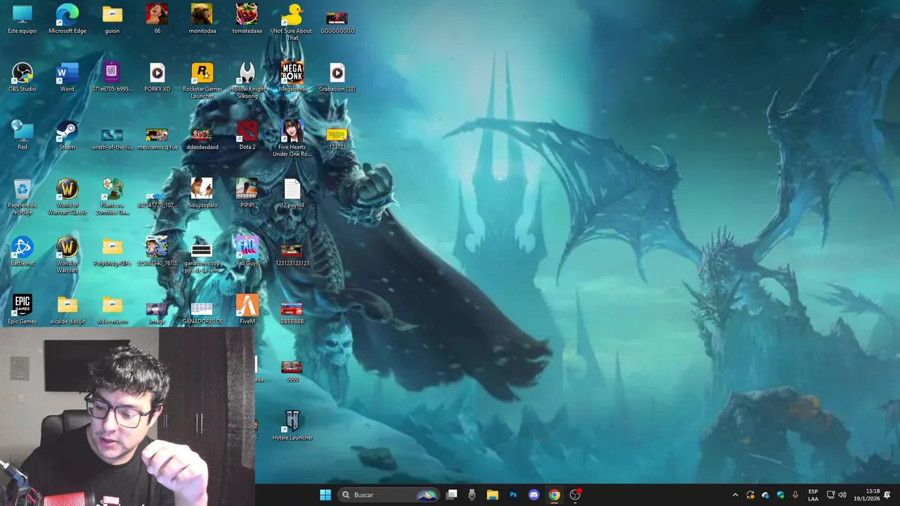The image size is (900, 506).
Task: Select the monitodaa image file
Action: (x=202, y=19)
